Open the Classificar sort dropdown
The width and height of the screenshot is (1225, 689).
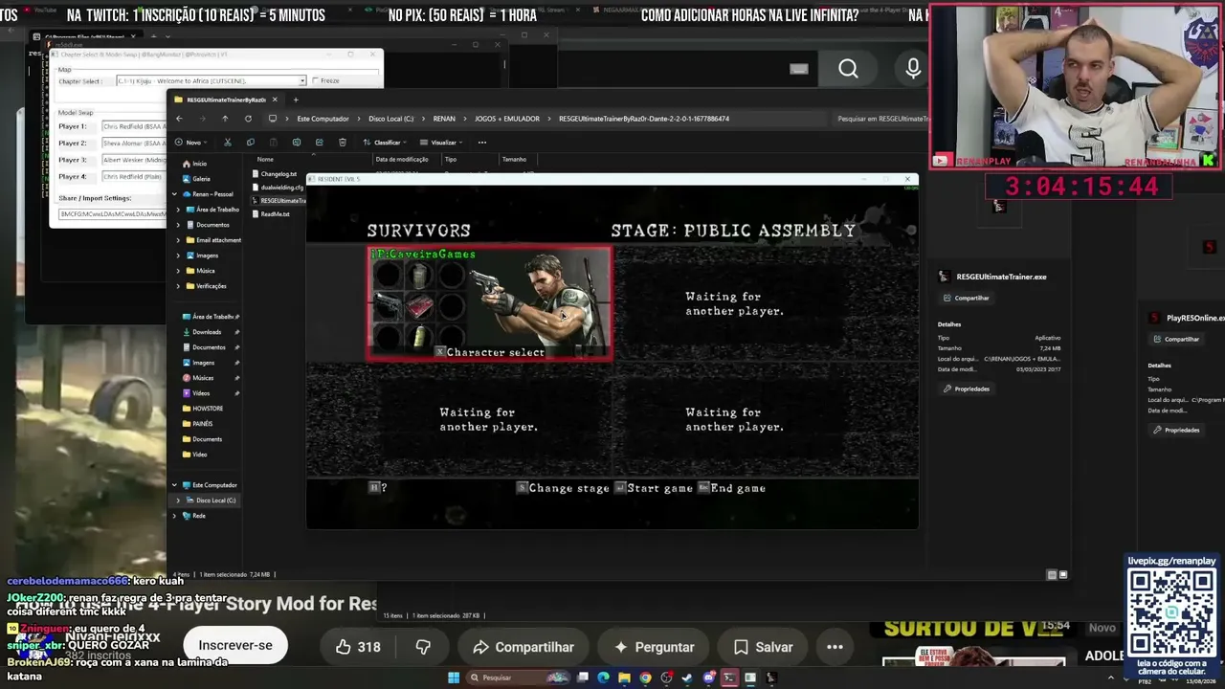tap(386, 143)
